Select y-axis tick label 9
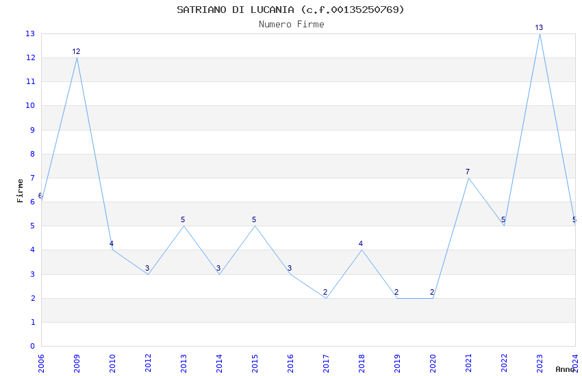This screenshot has height=376, width=582. point(33,130)
